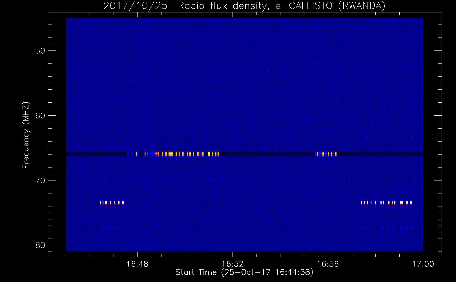
Task: Click the 70 frequency tick label
Action: click(40, 180)
